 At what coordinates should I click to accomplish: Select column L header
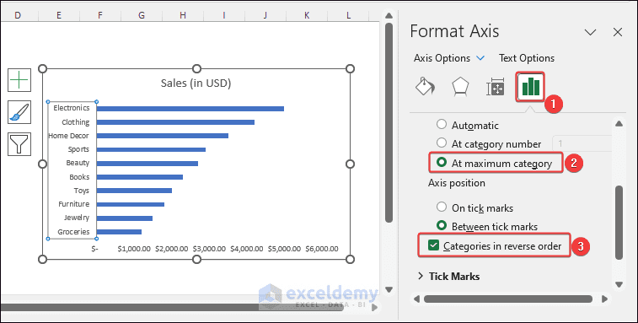click(348, 15)
